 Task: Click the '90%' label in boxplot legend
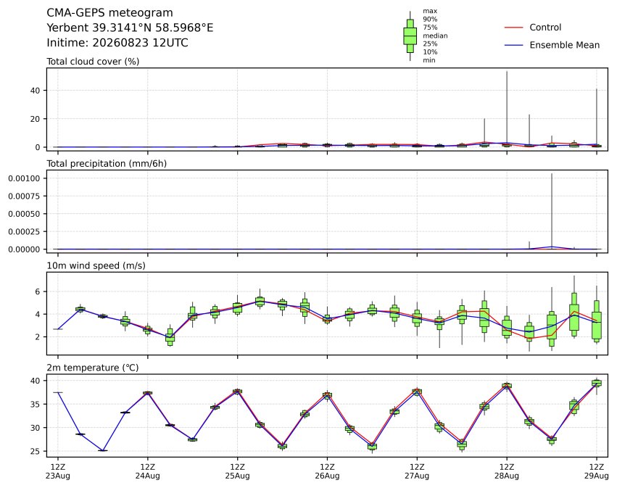[430, 19]
